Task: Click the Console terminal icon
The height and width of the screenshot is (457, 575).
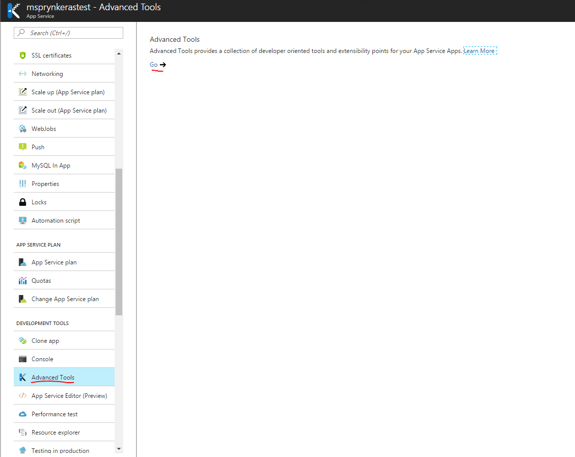Action: [x=22, y=359]
